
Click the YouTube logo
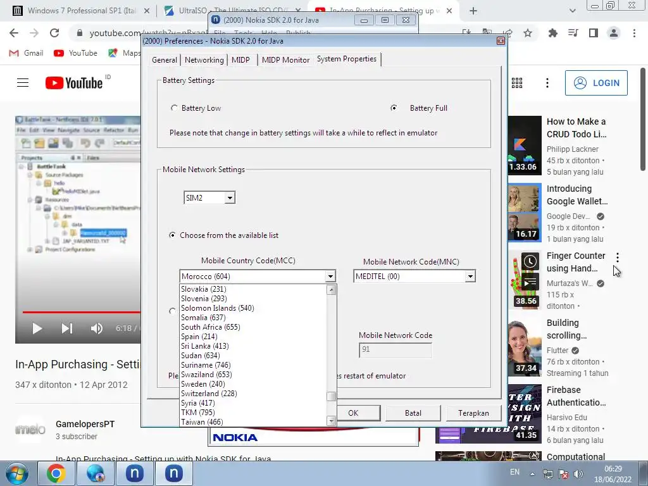click(74, 83)
